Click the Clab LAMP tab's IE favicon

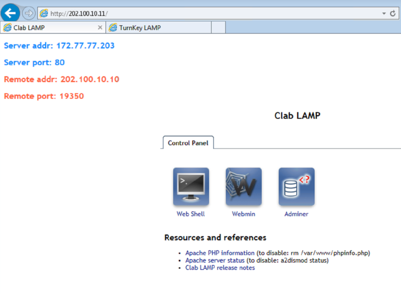(8, 28)
